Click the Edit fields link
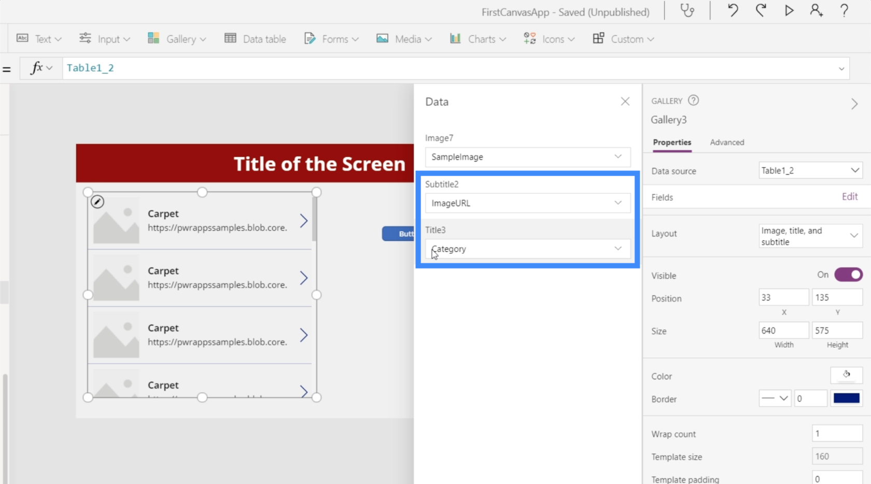 [850, 196]
